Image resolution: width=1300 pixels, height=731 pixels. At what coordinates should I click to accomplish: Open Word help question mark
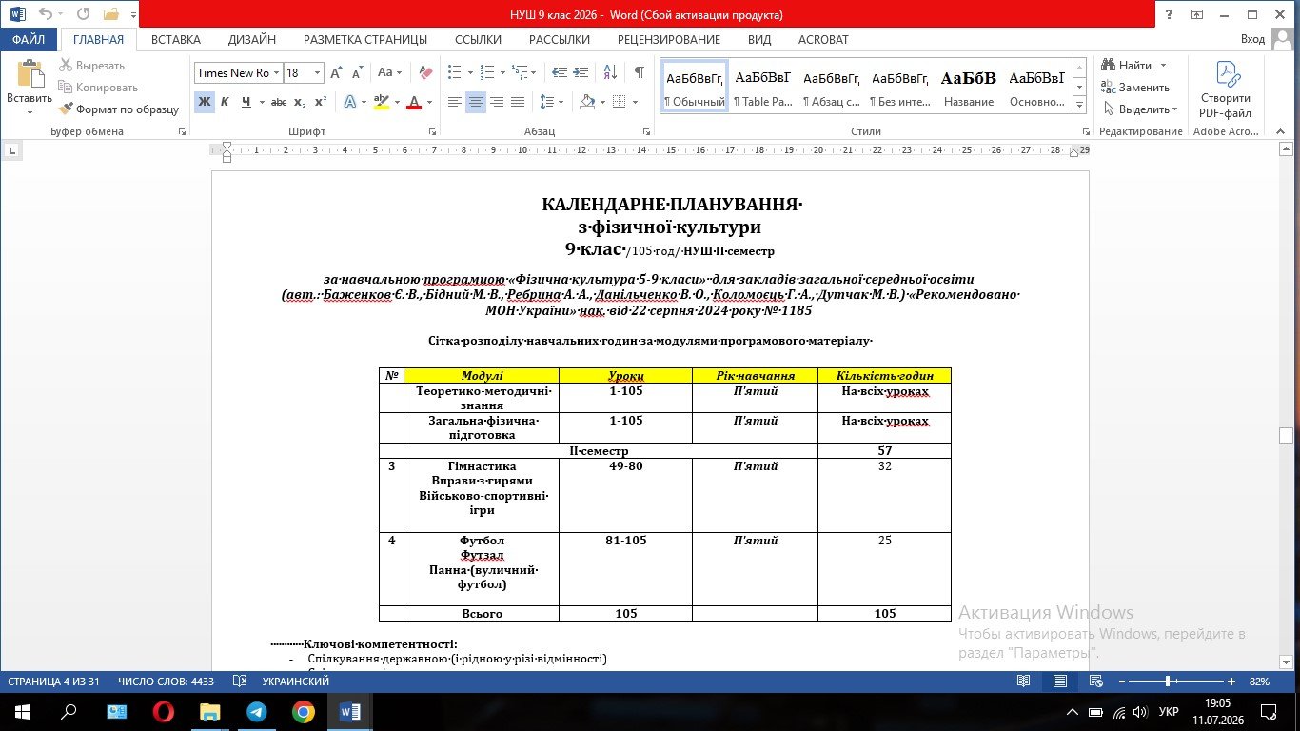pos(1168,14)
